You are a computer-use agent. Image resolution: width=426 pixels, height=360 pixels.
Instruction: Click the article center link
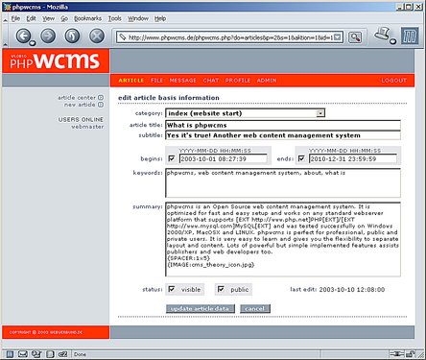[x=77, y=98]
